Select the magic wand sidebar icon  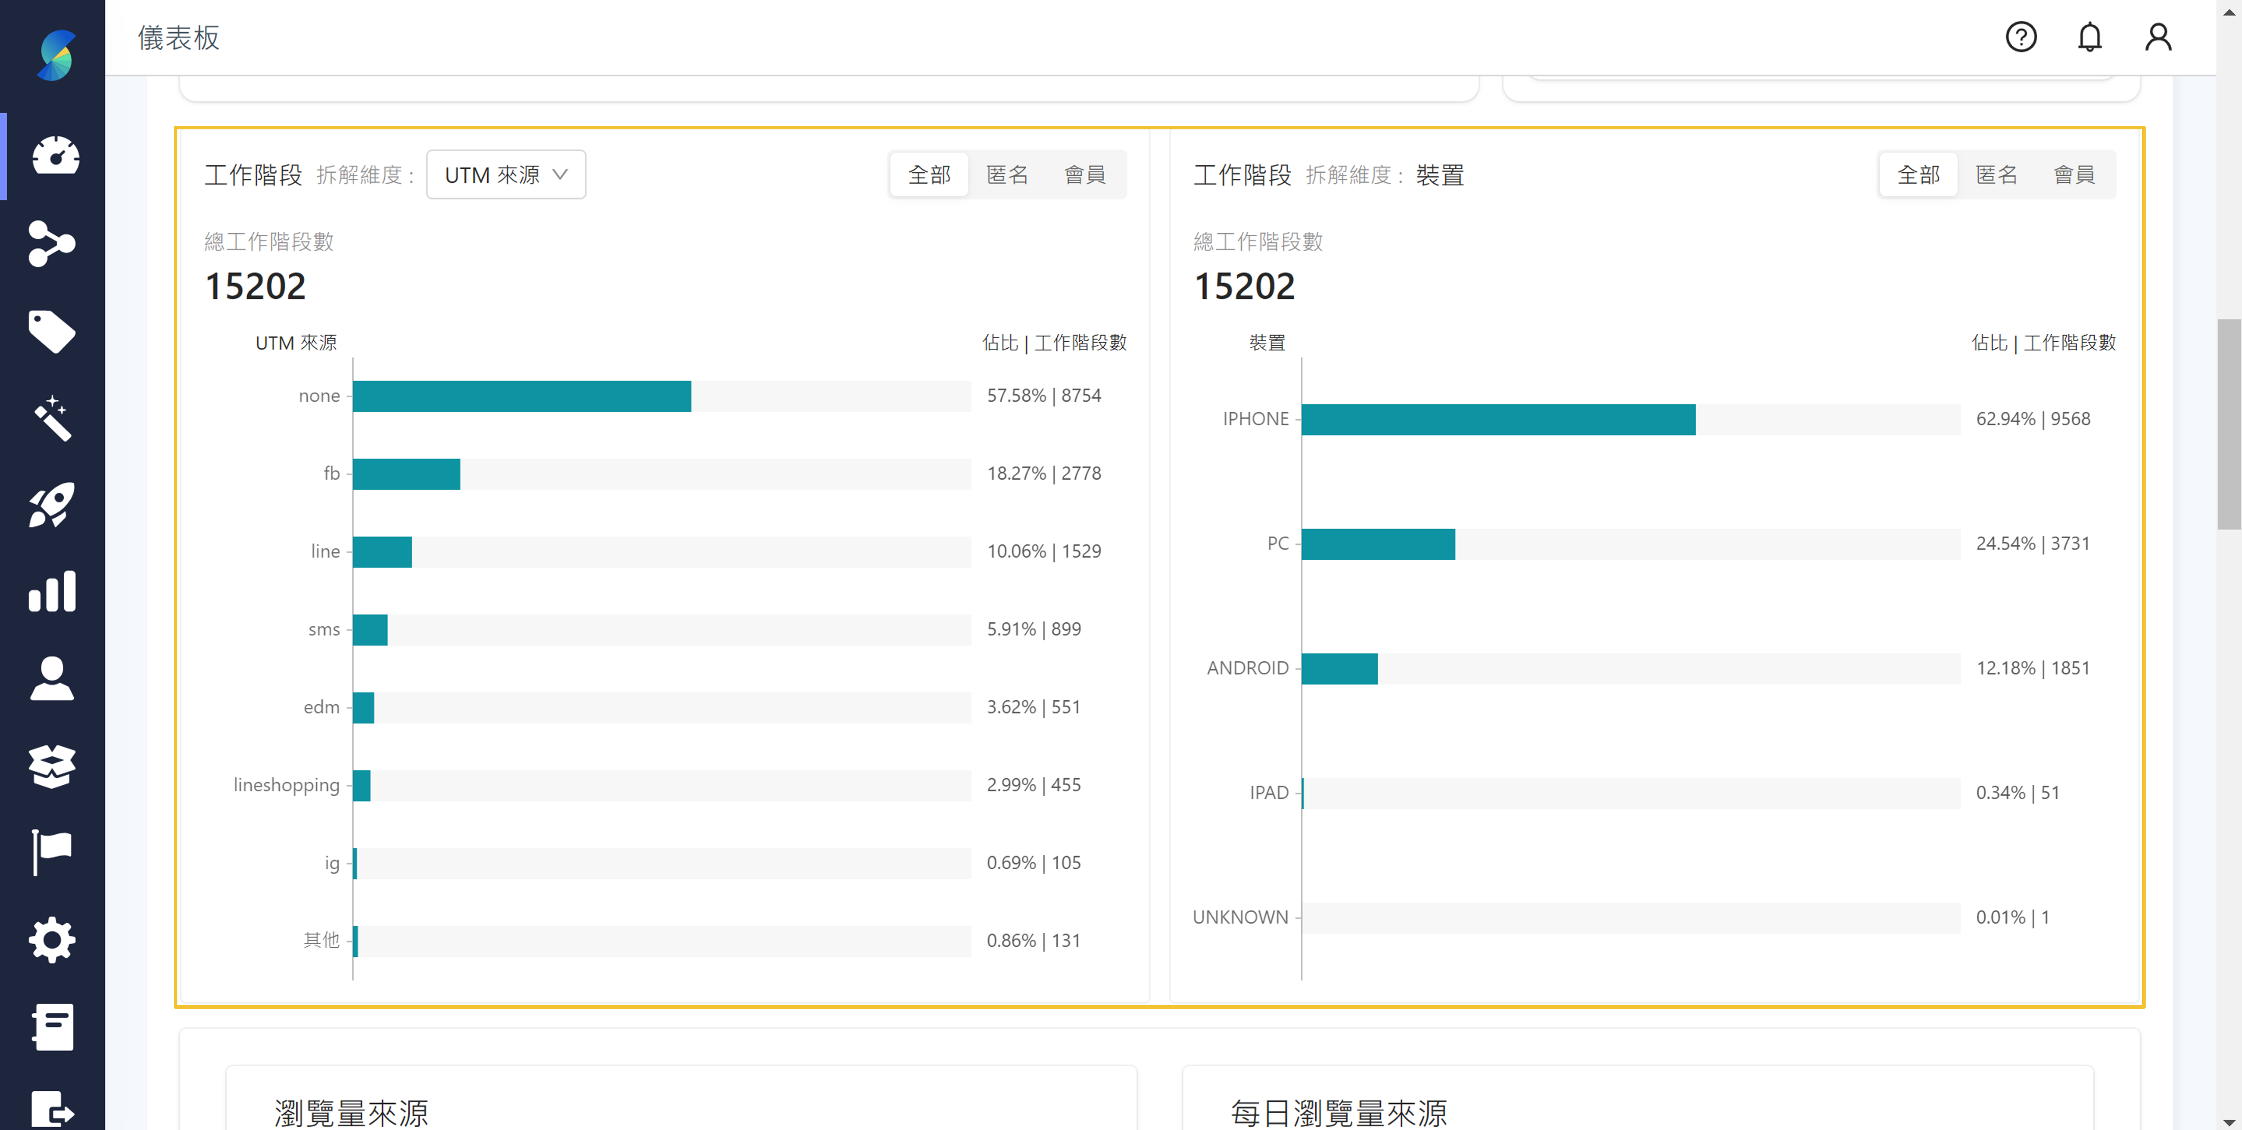(52, 419)
